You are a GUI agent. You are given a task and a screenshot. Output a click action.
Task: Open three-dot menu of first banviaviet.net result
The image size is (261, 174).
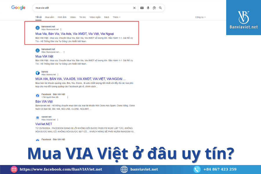point(61,30)
